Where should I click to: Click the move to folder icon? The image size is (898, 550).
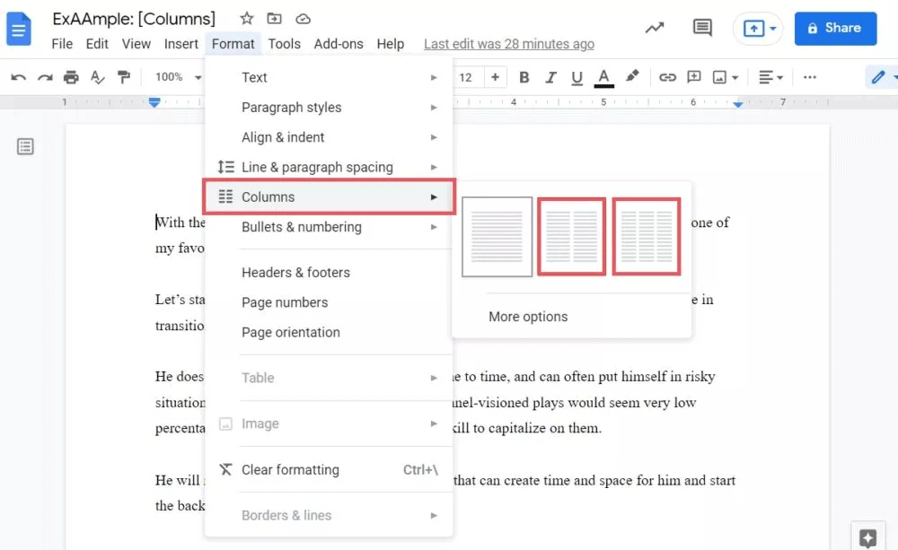click(x=274, y=19)
